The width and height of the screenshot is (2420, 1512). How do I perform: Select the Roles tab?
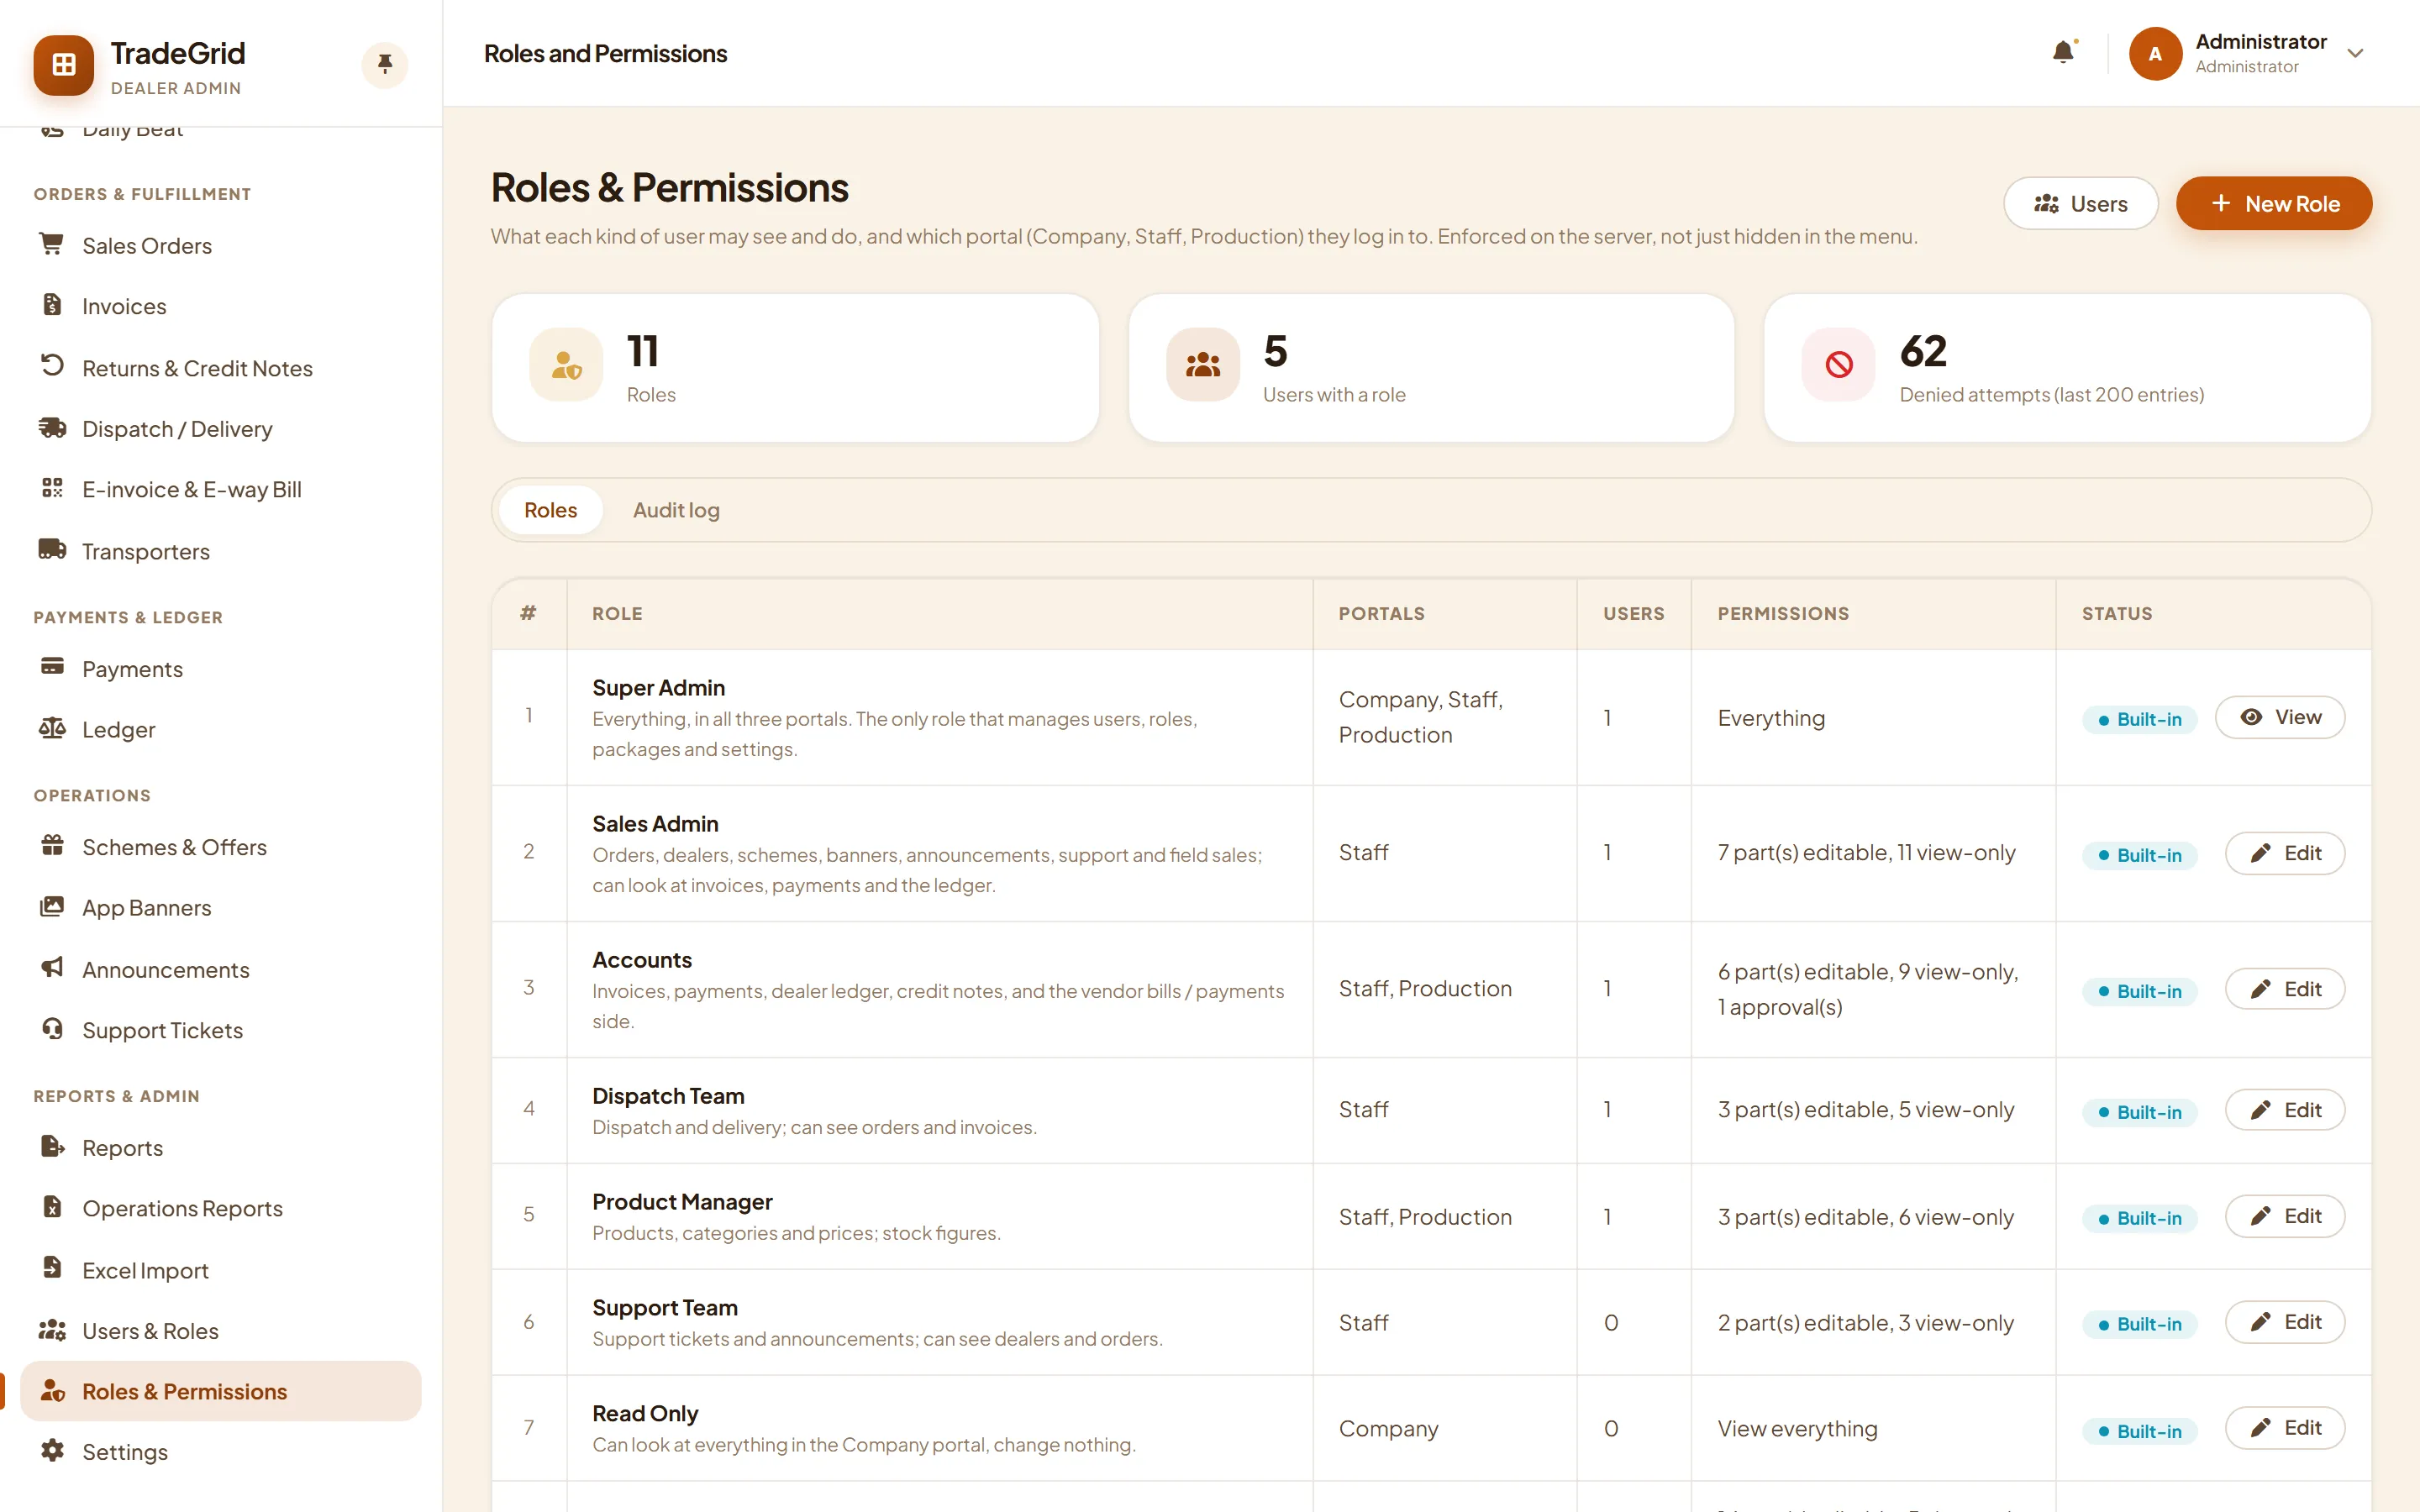550,510
